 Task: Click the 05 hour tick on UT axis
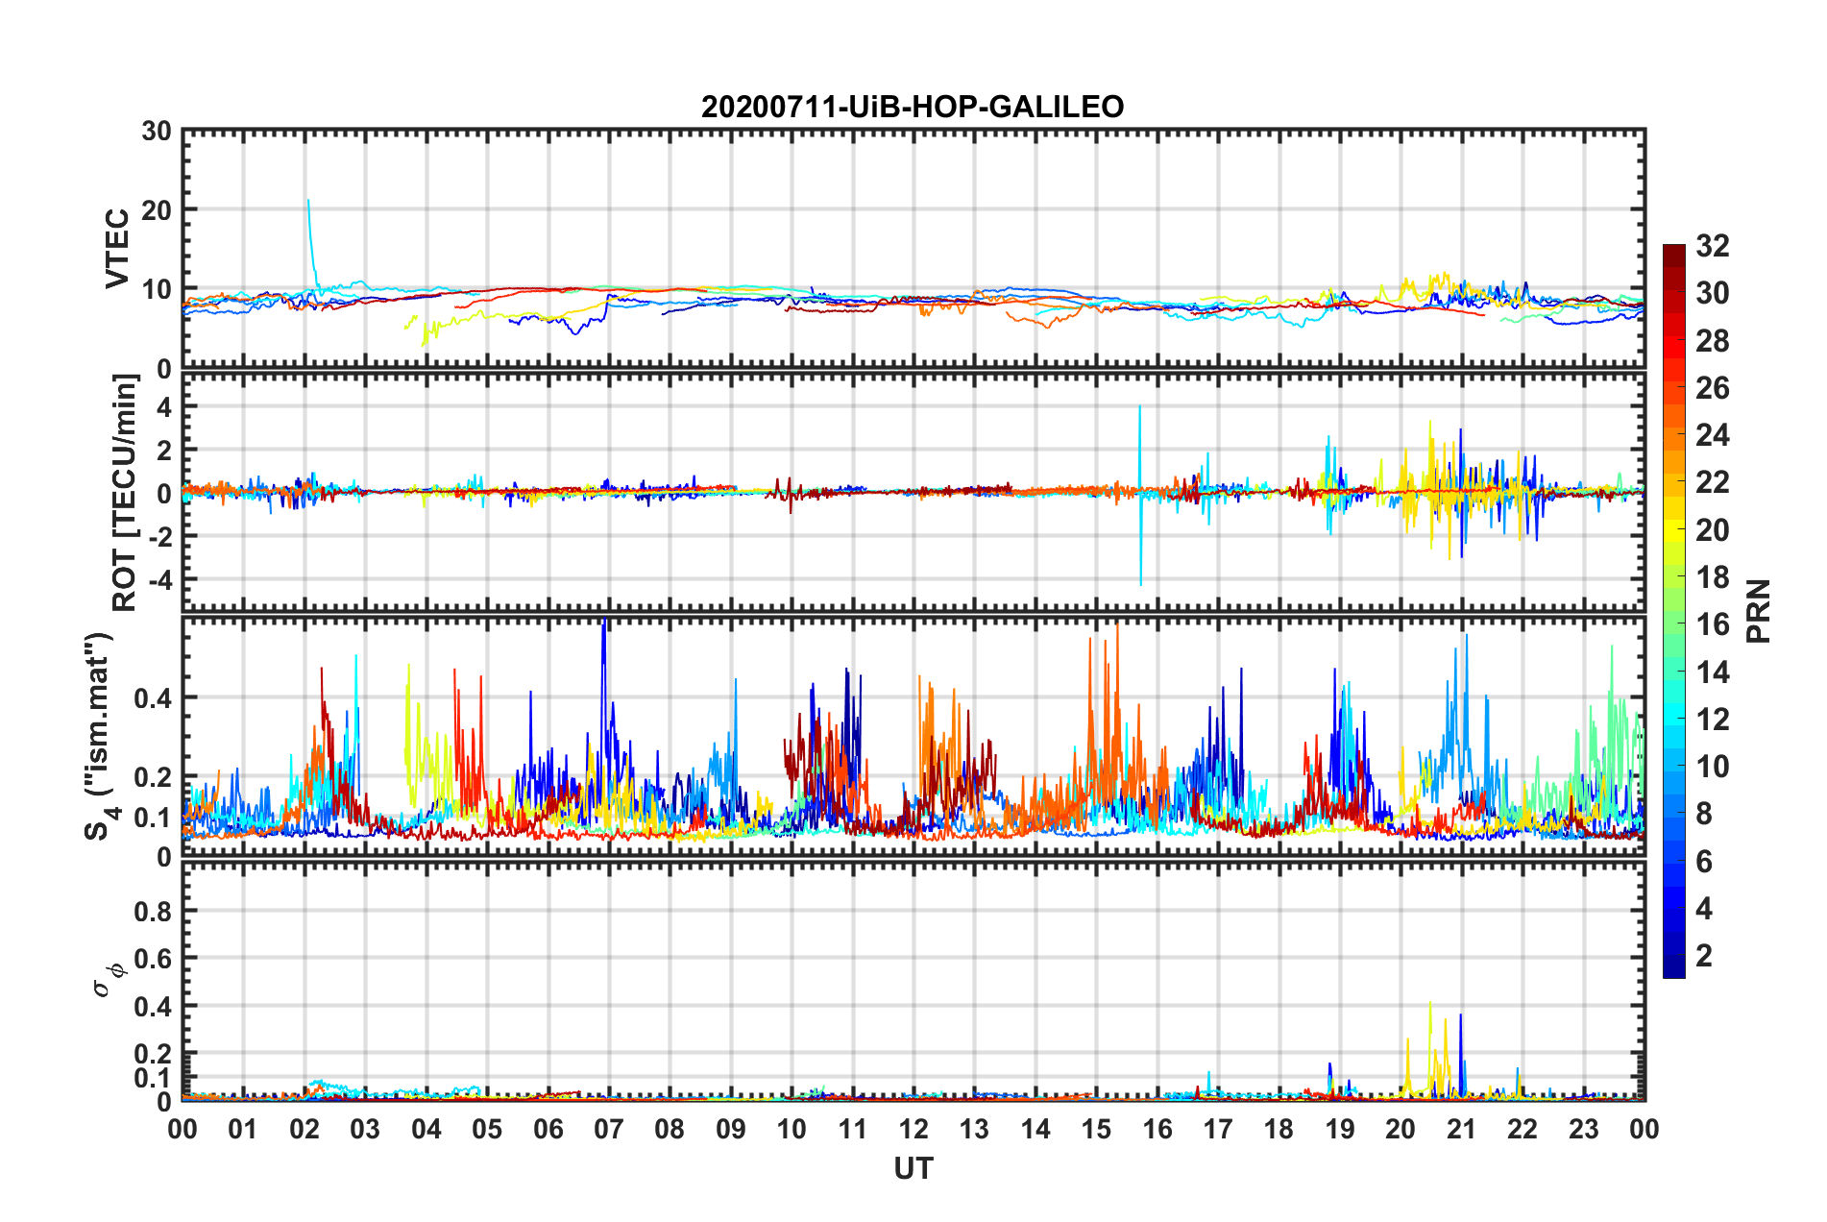coord(487,1129)
